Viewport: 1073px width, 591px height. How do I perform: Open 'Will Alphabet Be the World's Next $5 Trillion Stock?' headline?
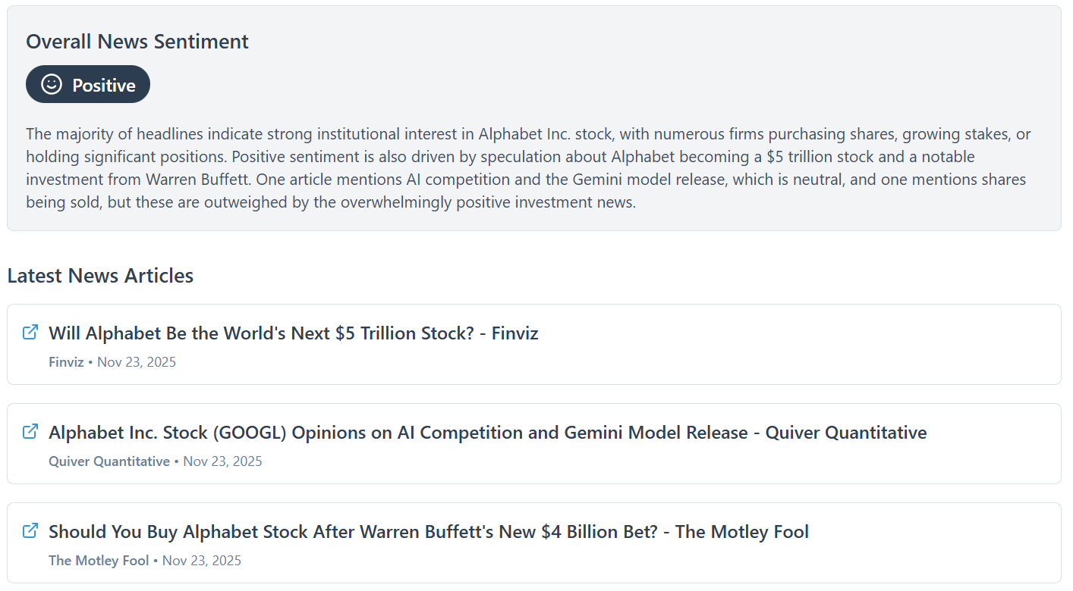click(x=293, y=333)
